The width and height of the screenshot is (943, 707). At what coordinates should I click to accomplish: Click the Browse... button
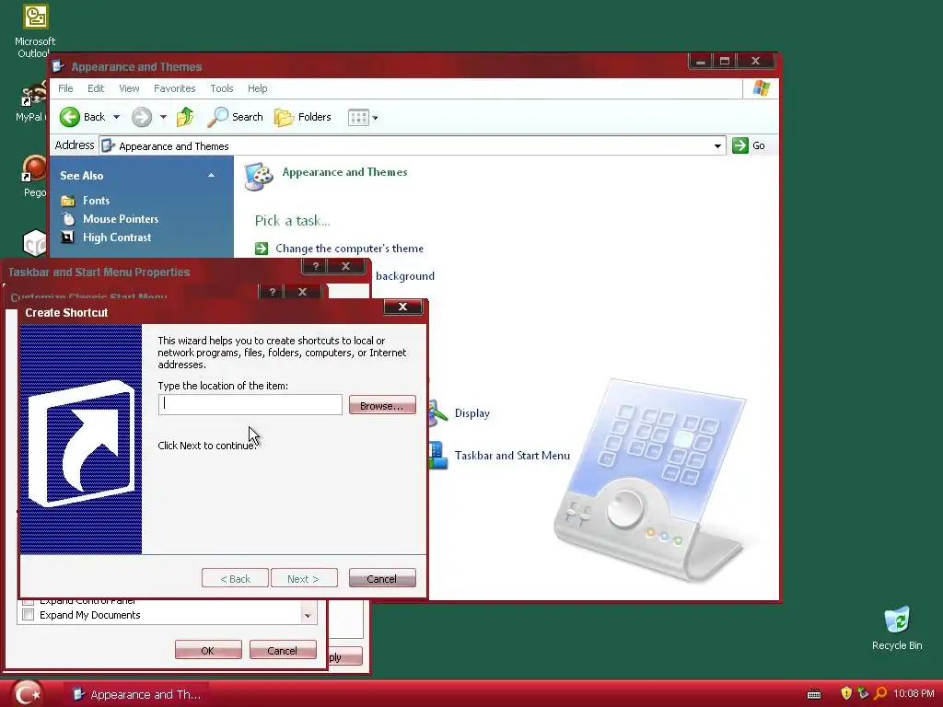(382, 405)
